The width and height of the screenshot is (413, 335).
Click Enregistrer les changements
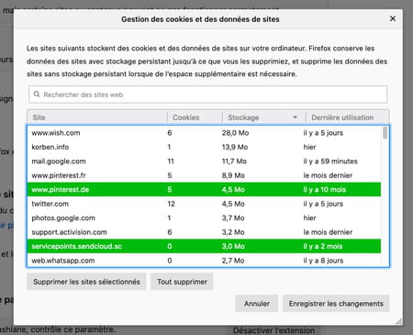pos(336,304)
